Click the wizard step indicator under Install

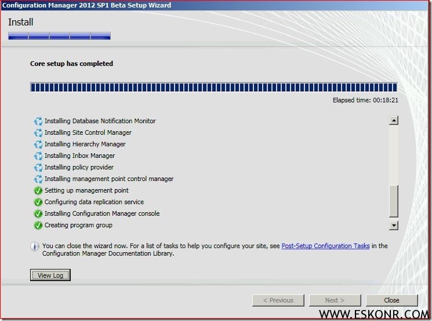(x=59, y=36)
